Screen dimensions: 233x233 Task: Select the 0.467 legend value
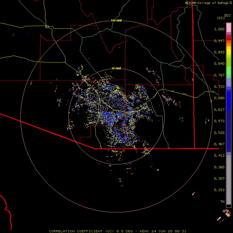tap(219, 144)
